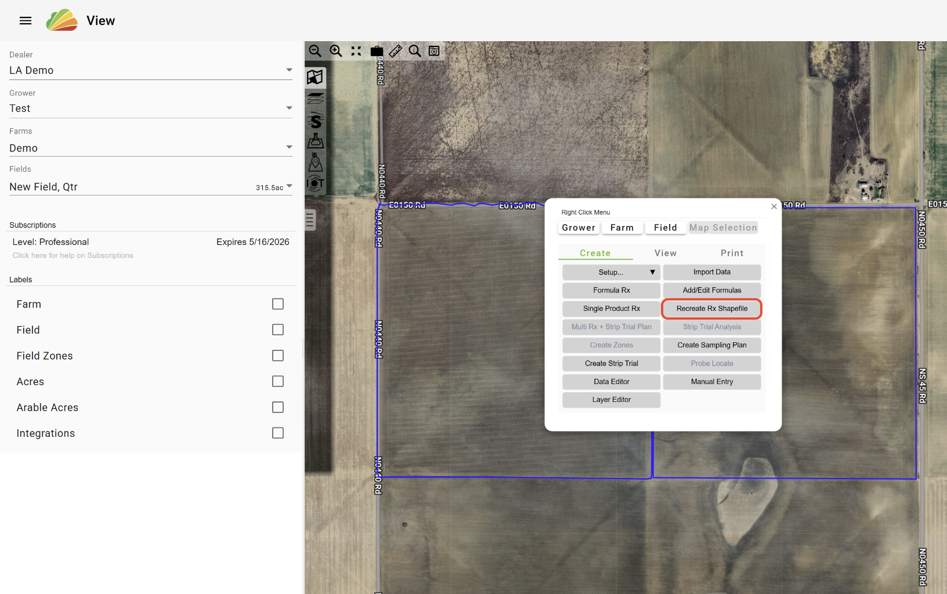Click the help on Subscriptions link
The image size is (947, 594).
(73, 255)
